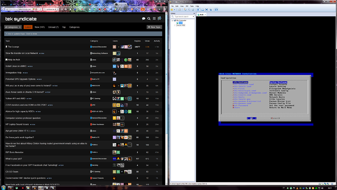This screenshot has height=190, width=337.
Task: Click VMware full screen mode toolbar icon
Action: (x=206, y=9)
